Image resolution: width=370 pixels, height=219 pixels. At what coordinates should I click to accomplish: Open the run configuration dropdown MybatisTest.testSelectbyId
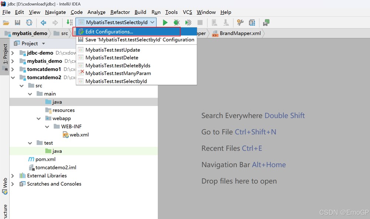click(116, 23)
